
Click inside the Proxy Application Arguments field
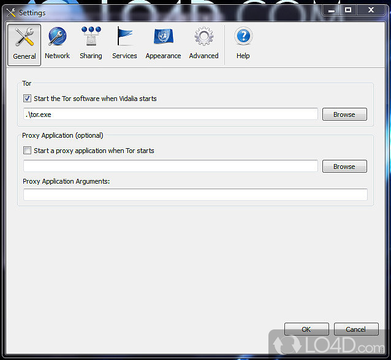[x=195, y=195]
